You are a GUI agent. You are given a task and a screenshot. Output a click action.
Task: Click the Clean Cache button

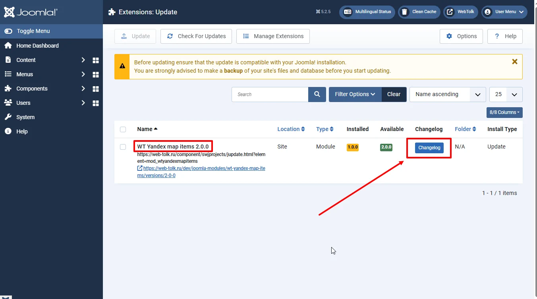pos(419,12)
